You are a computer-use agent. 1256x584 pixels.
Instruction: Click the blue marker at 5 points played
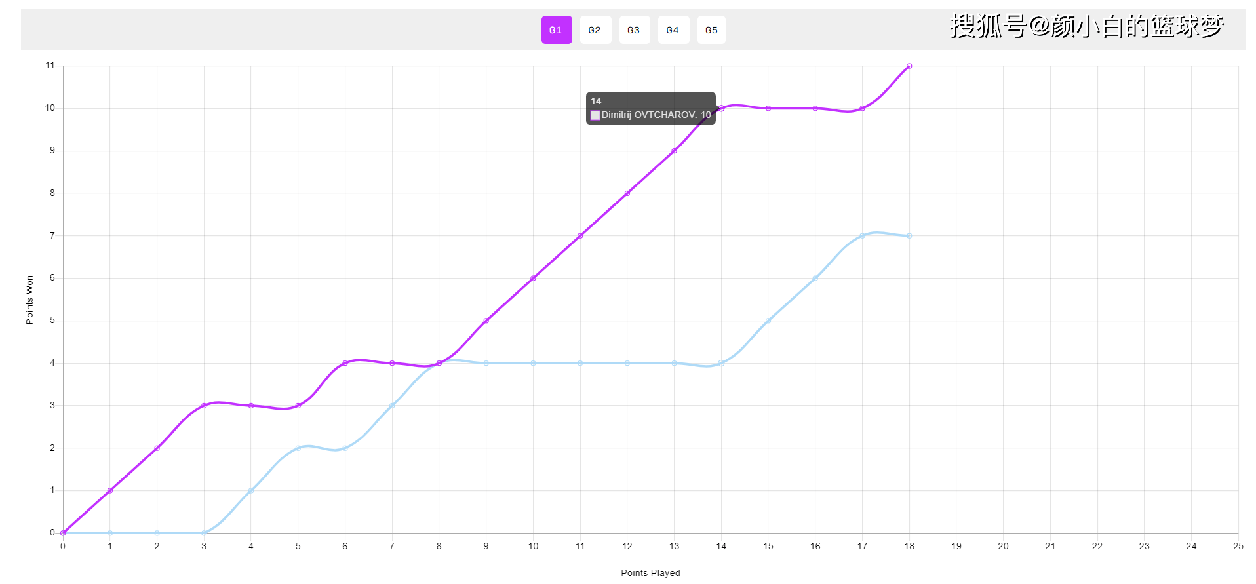point(298,448)
